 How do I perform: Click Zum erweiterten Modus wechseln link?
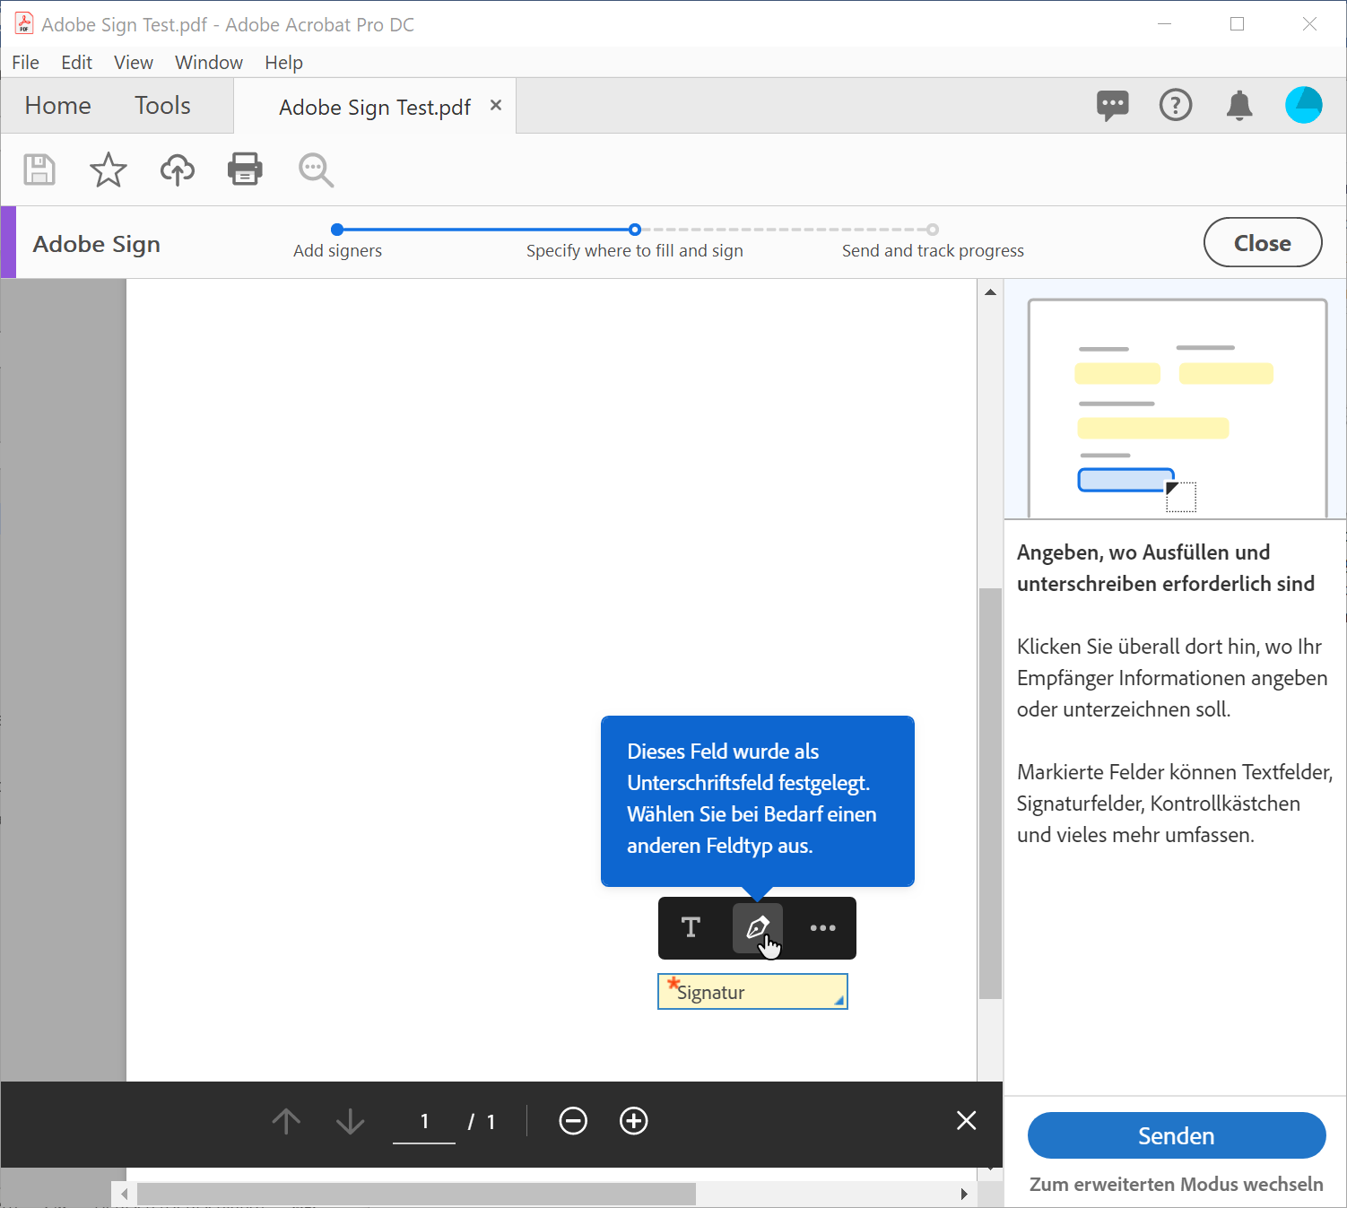pyautogui.click(x=1176, y=1184)
